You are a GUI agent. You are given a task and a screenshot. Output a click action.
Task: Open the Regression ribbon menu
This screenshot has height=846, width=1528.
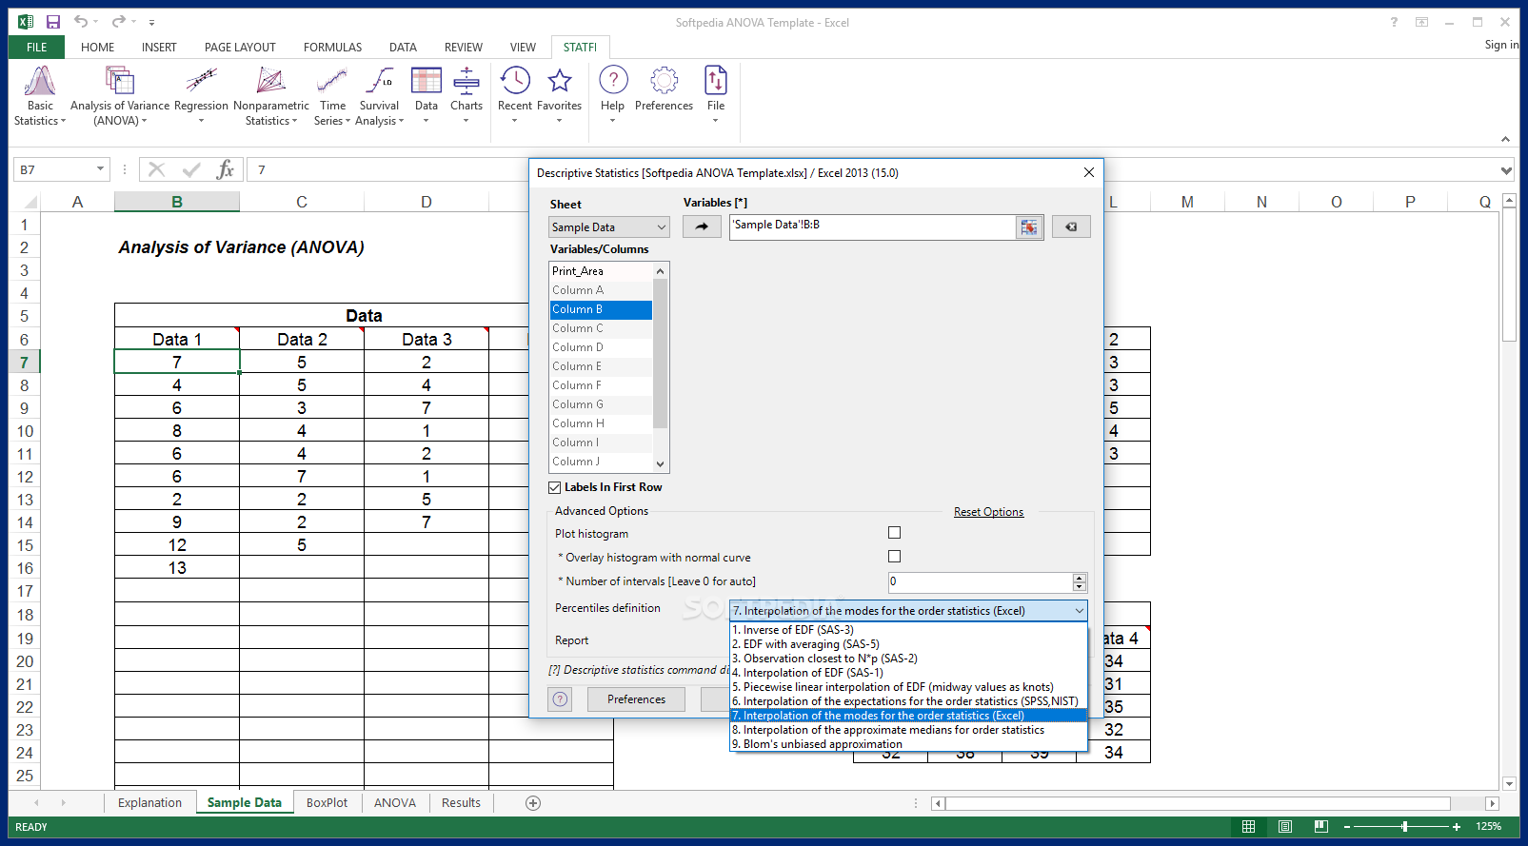(201, 95)
